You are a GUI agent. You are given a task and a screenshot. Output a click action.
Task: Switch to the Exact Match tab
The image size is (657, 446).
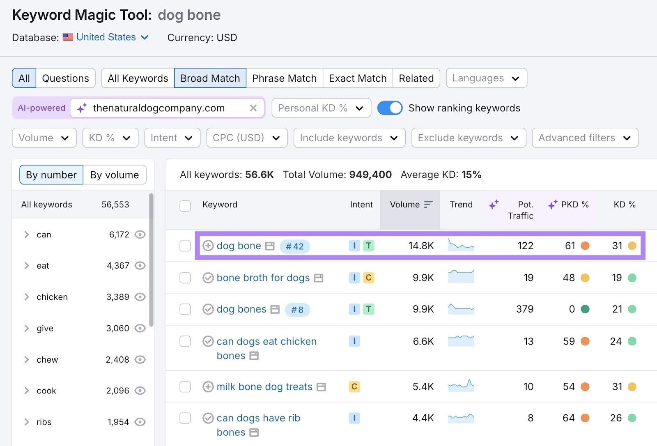click(x=357, y=78)
